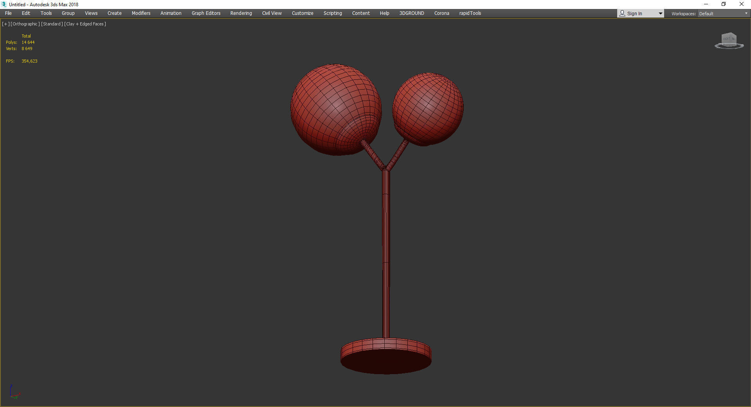Open the Animation menu
The image size is (751, 407).
(x=171, y=13)
